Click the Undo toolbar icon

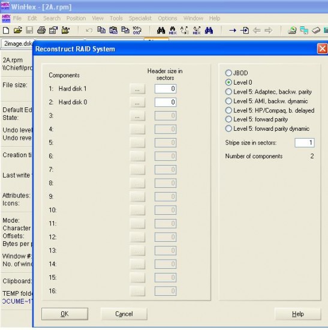(x=89, y=31)
